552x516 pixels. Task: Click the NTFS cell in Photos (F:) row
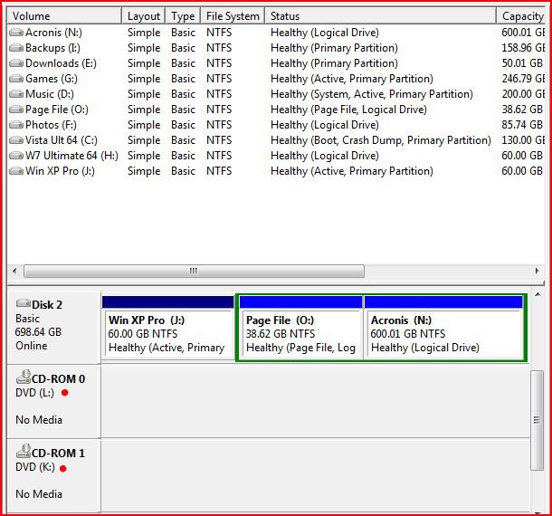click(219, 125)
